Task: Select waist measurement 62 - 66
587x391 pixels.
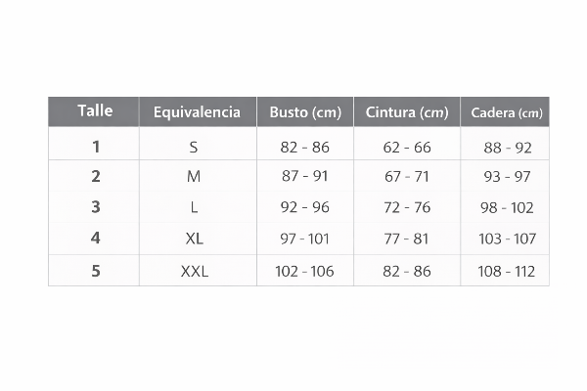Action: pyautogui.click(x=407, y=148)
